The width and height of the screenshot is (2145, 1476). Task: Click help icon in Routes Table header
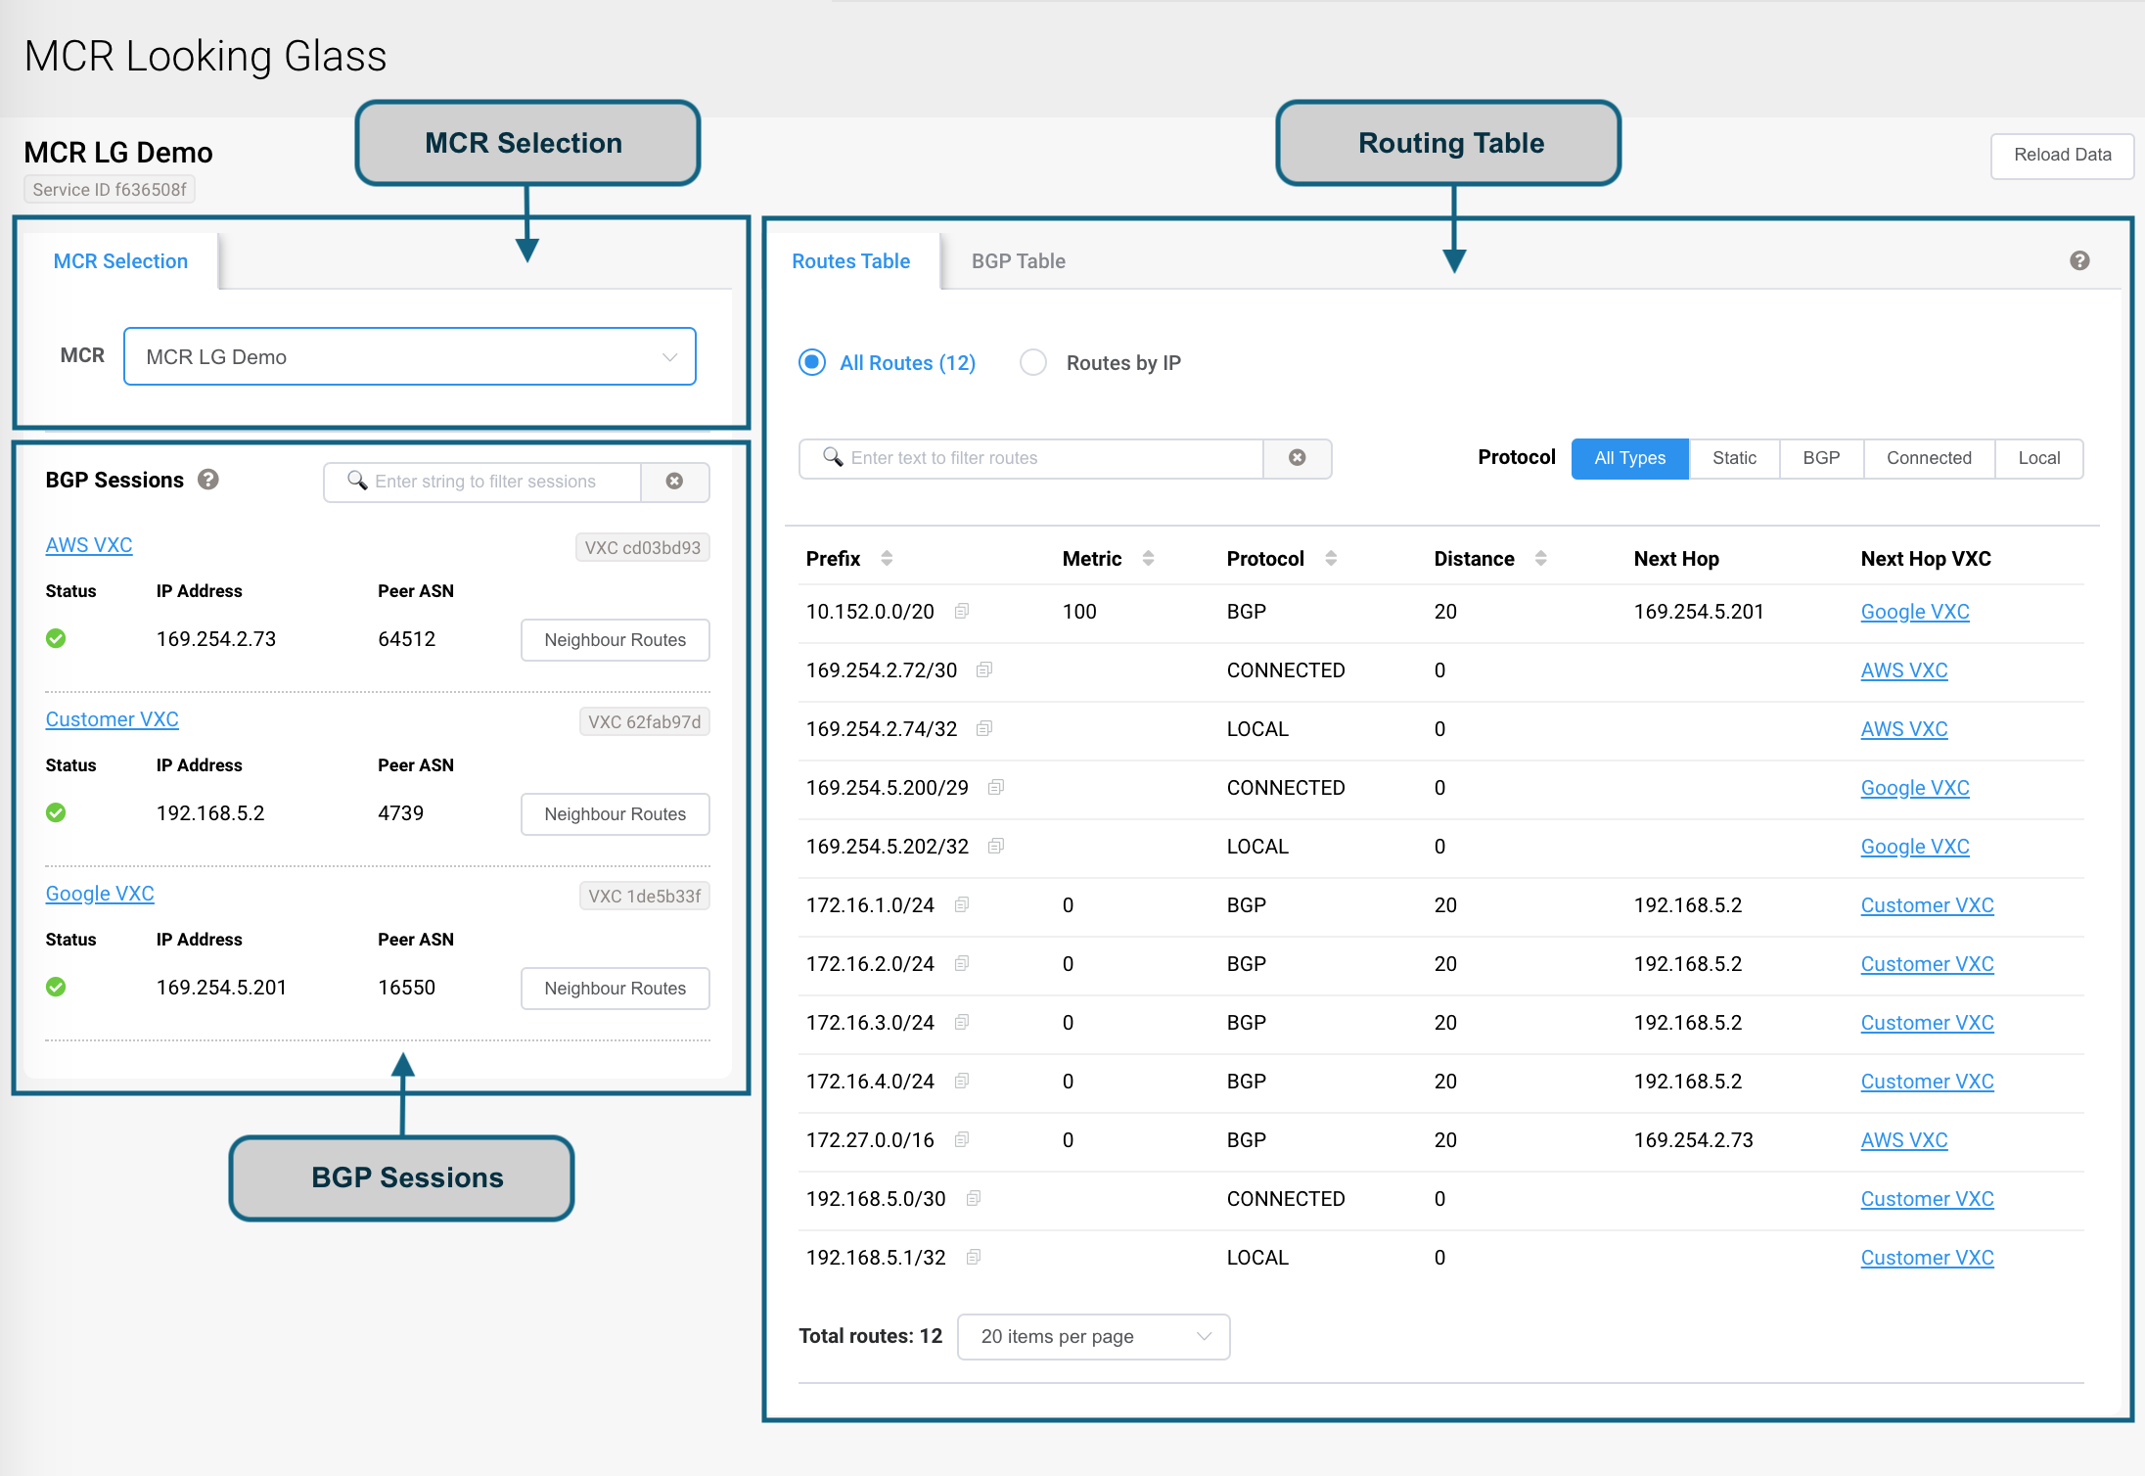[x=2079, y=260]
